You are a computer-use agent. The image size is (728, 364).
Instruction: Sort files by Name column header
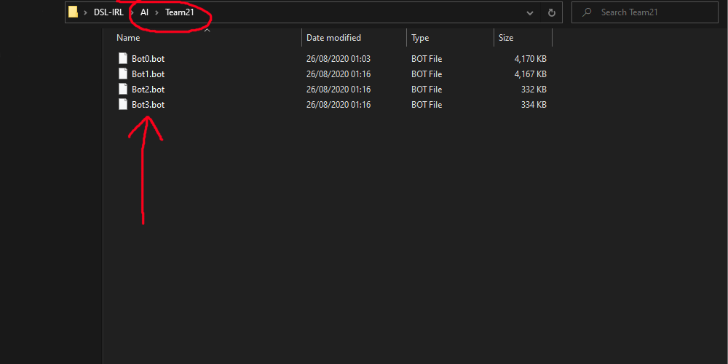pos(128,38)
